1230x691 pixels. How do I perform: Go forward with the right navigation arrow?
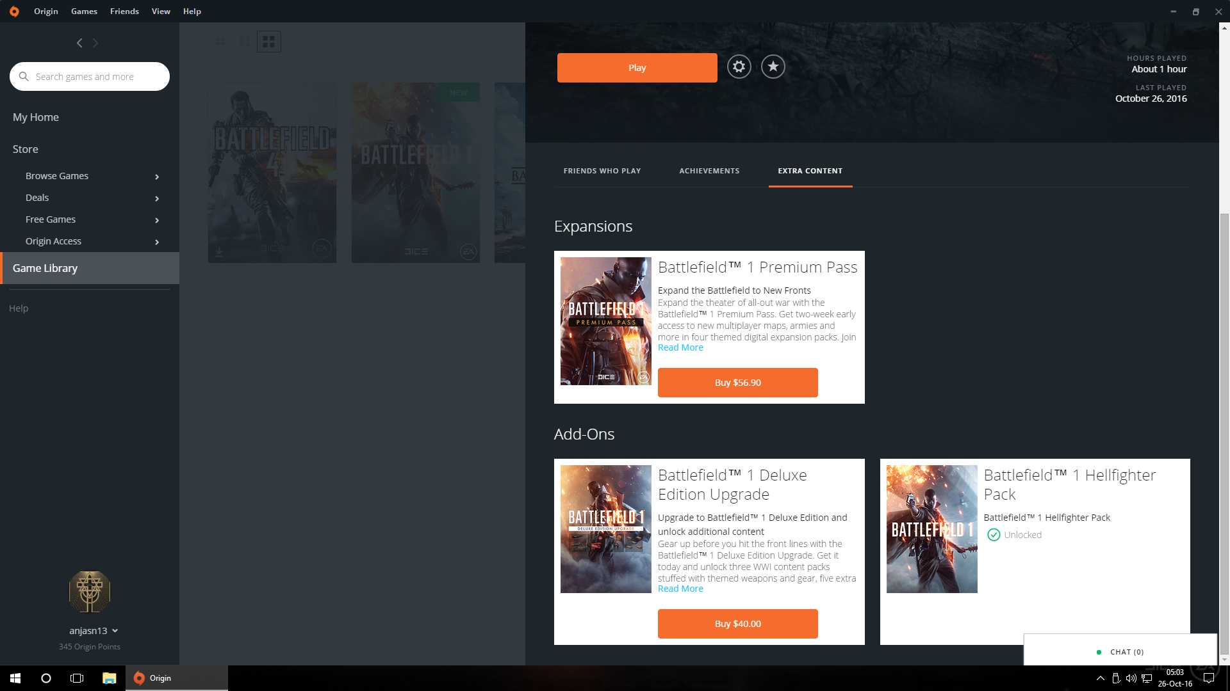tap(95, 43)
